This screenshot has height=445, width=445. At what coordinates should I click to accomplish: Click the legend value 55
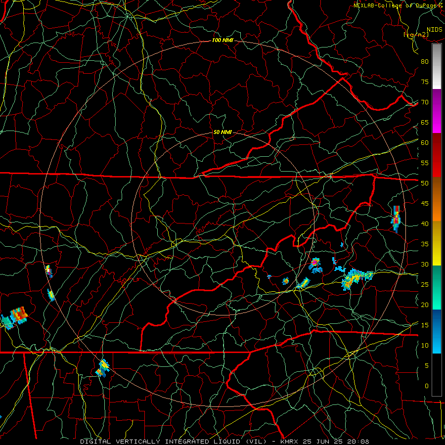tap(425, 163)
